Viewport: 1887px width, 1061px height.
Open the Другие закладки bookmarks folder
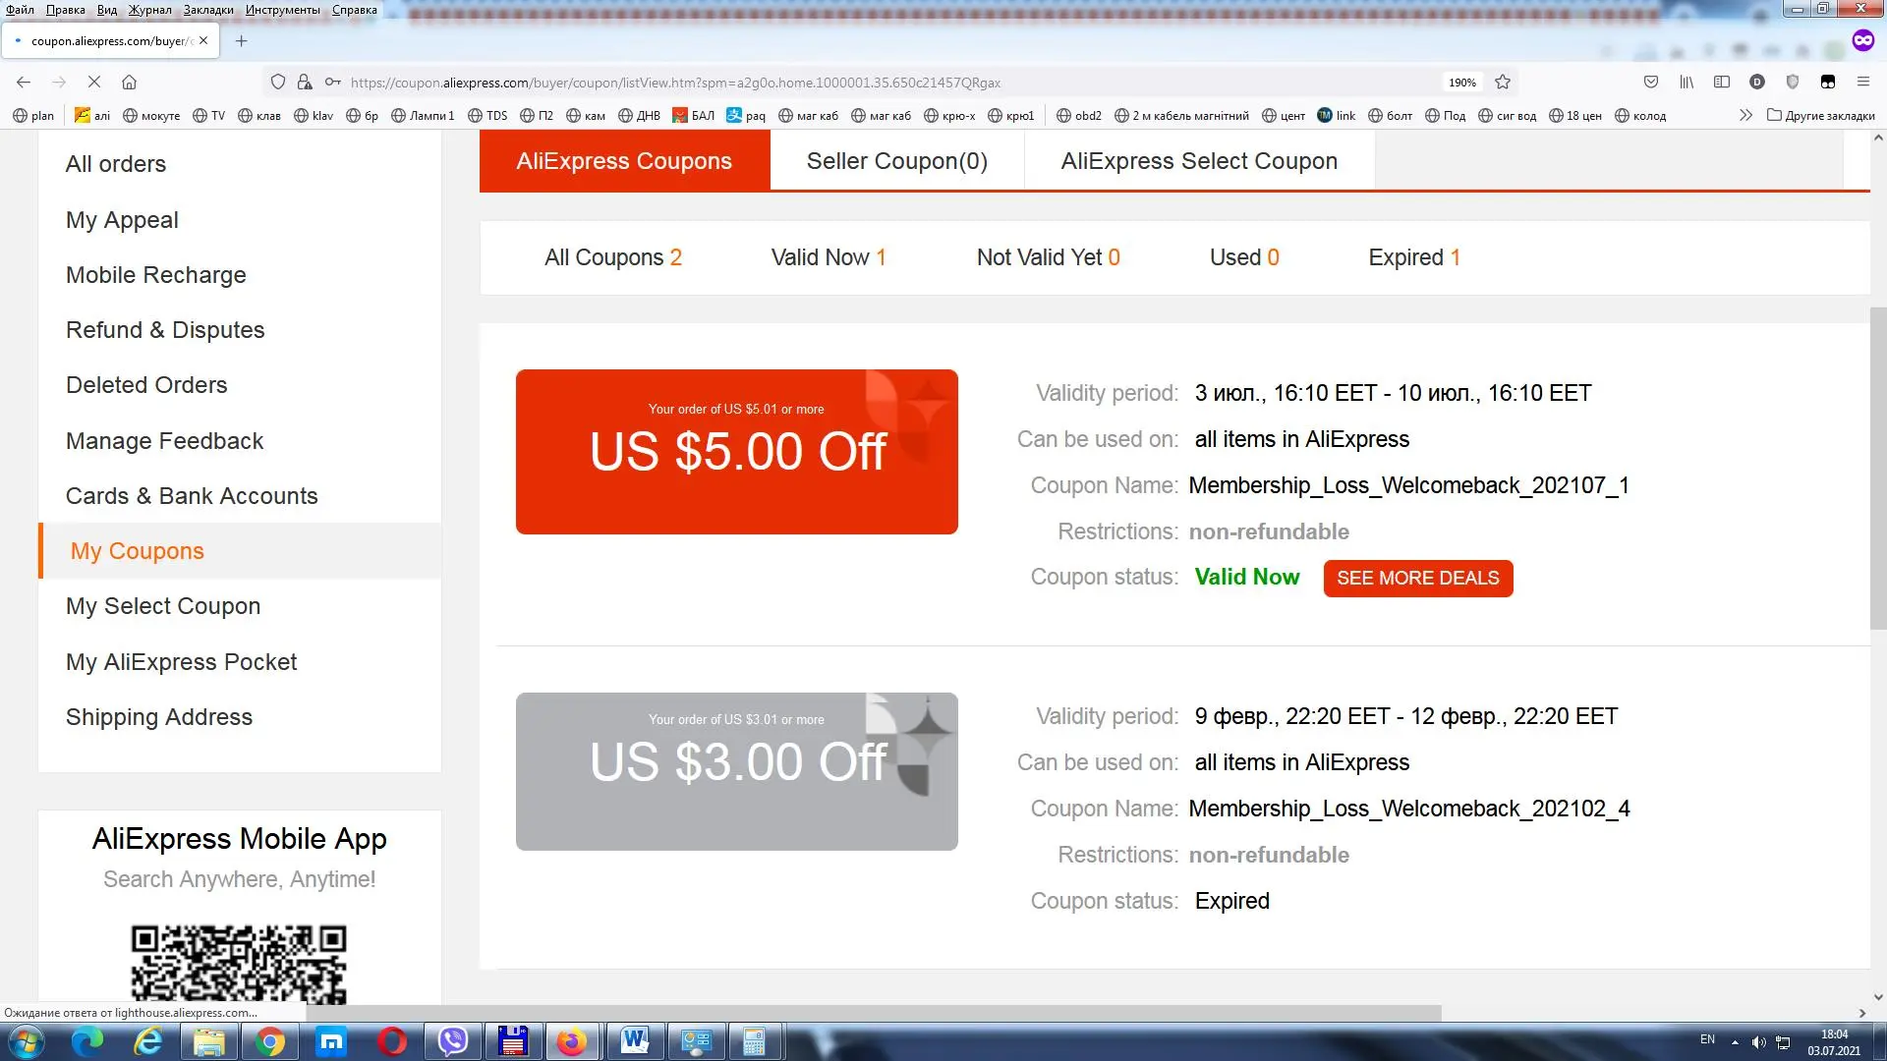1821,116
